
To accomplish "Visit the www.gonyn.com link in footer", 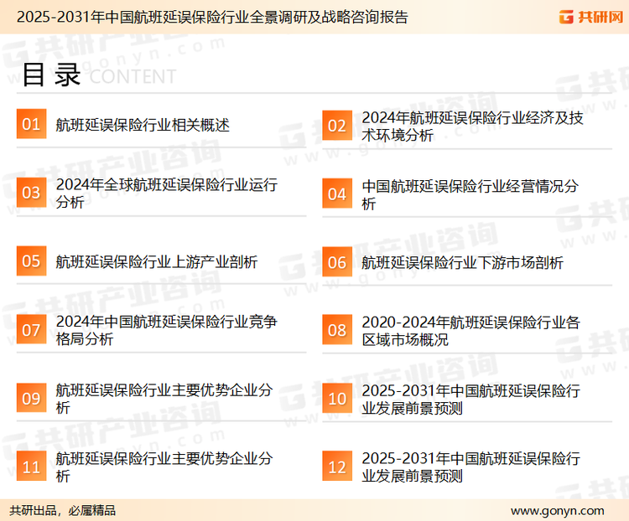I will pos(557,511).
